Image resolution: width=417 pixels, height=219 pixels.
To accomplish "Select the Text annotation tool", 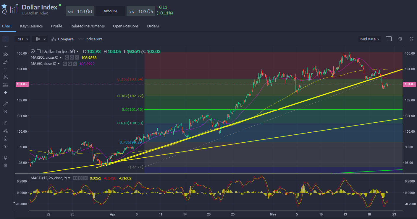I will click(5, 70).
